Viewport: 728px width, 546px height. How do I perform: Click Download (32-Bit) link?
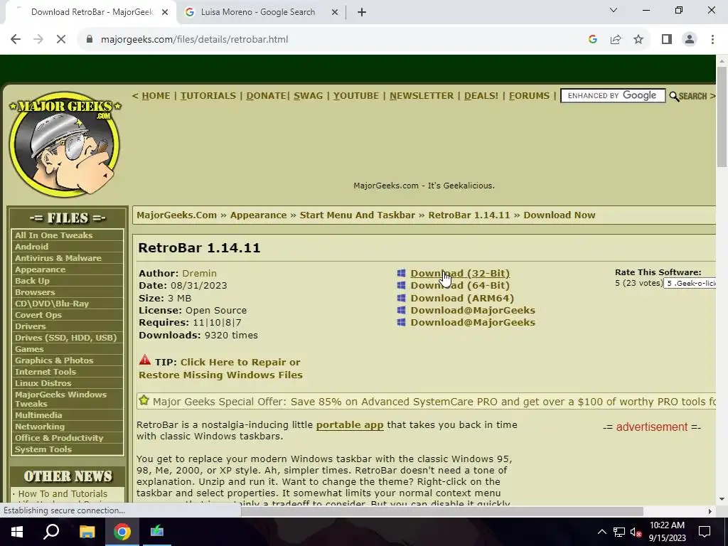[x=460, y=273]
